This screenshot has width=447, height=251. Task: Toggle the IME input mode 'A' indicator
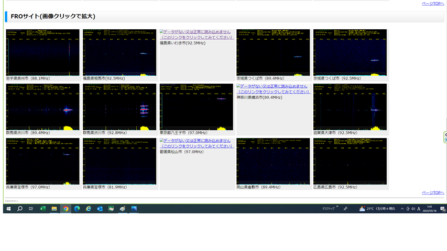419,209
